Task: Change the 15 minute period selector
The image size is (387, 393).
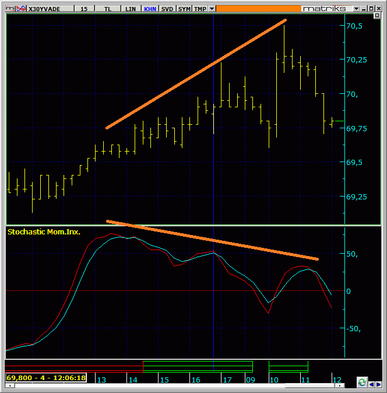Action: click(x=84, y=9)
